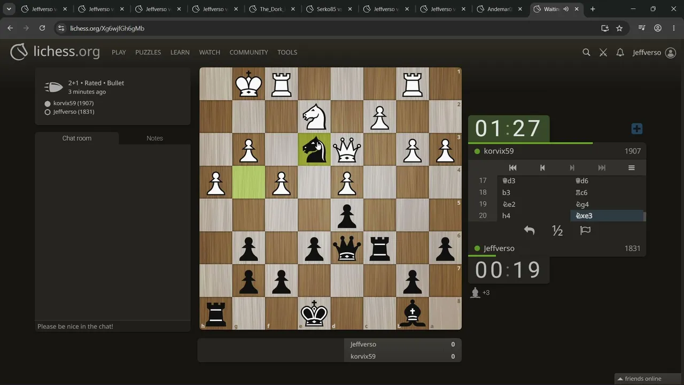This screenshot has height=385, width=684.
Task: Select the black king on e8
Action: coord(314,313)
